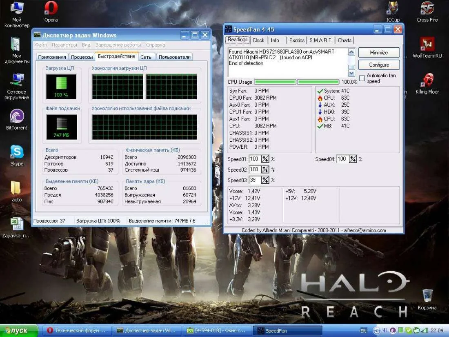Image resolution: width=449 pixels, height=337 pixels.
Task: Open the ICCup desktop icon
Action: (393, 8)
